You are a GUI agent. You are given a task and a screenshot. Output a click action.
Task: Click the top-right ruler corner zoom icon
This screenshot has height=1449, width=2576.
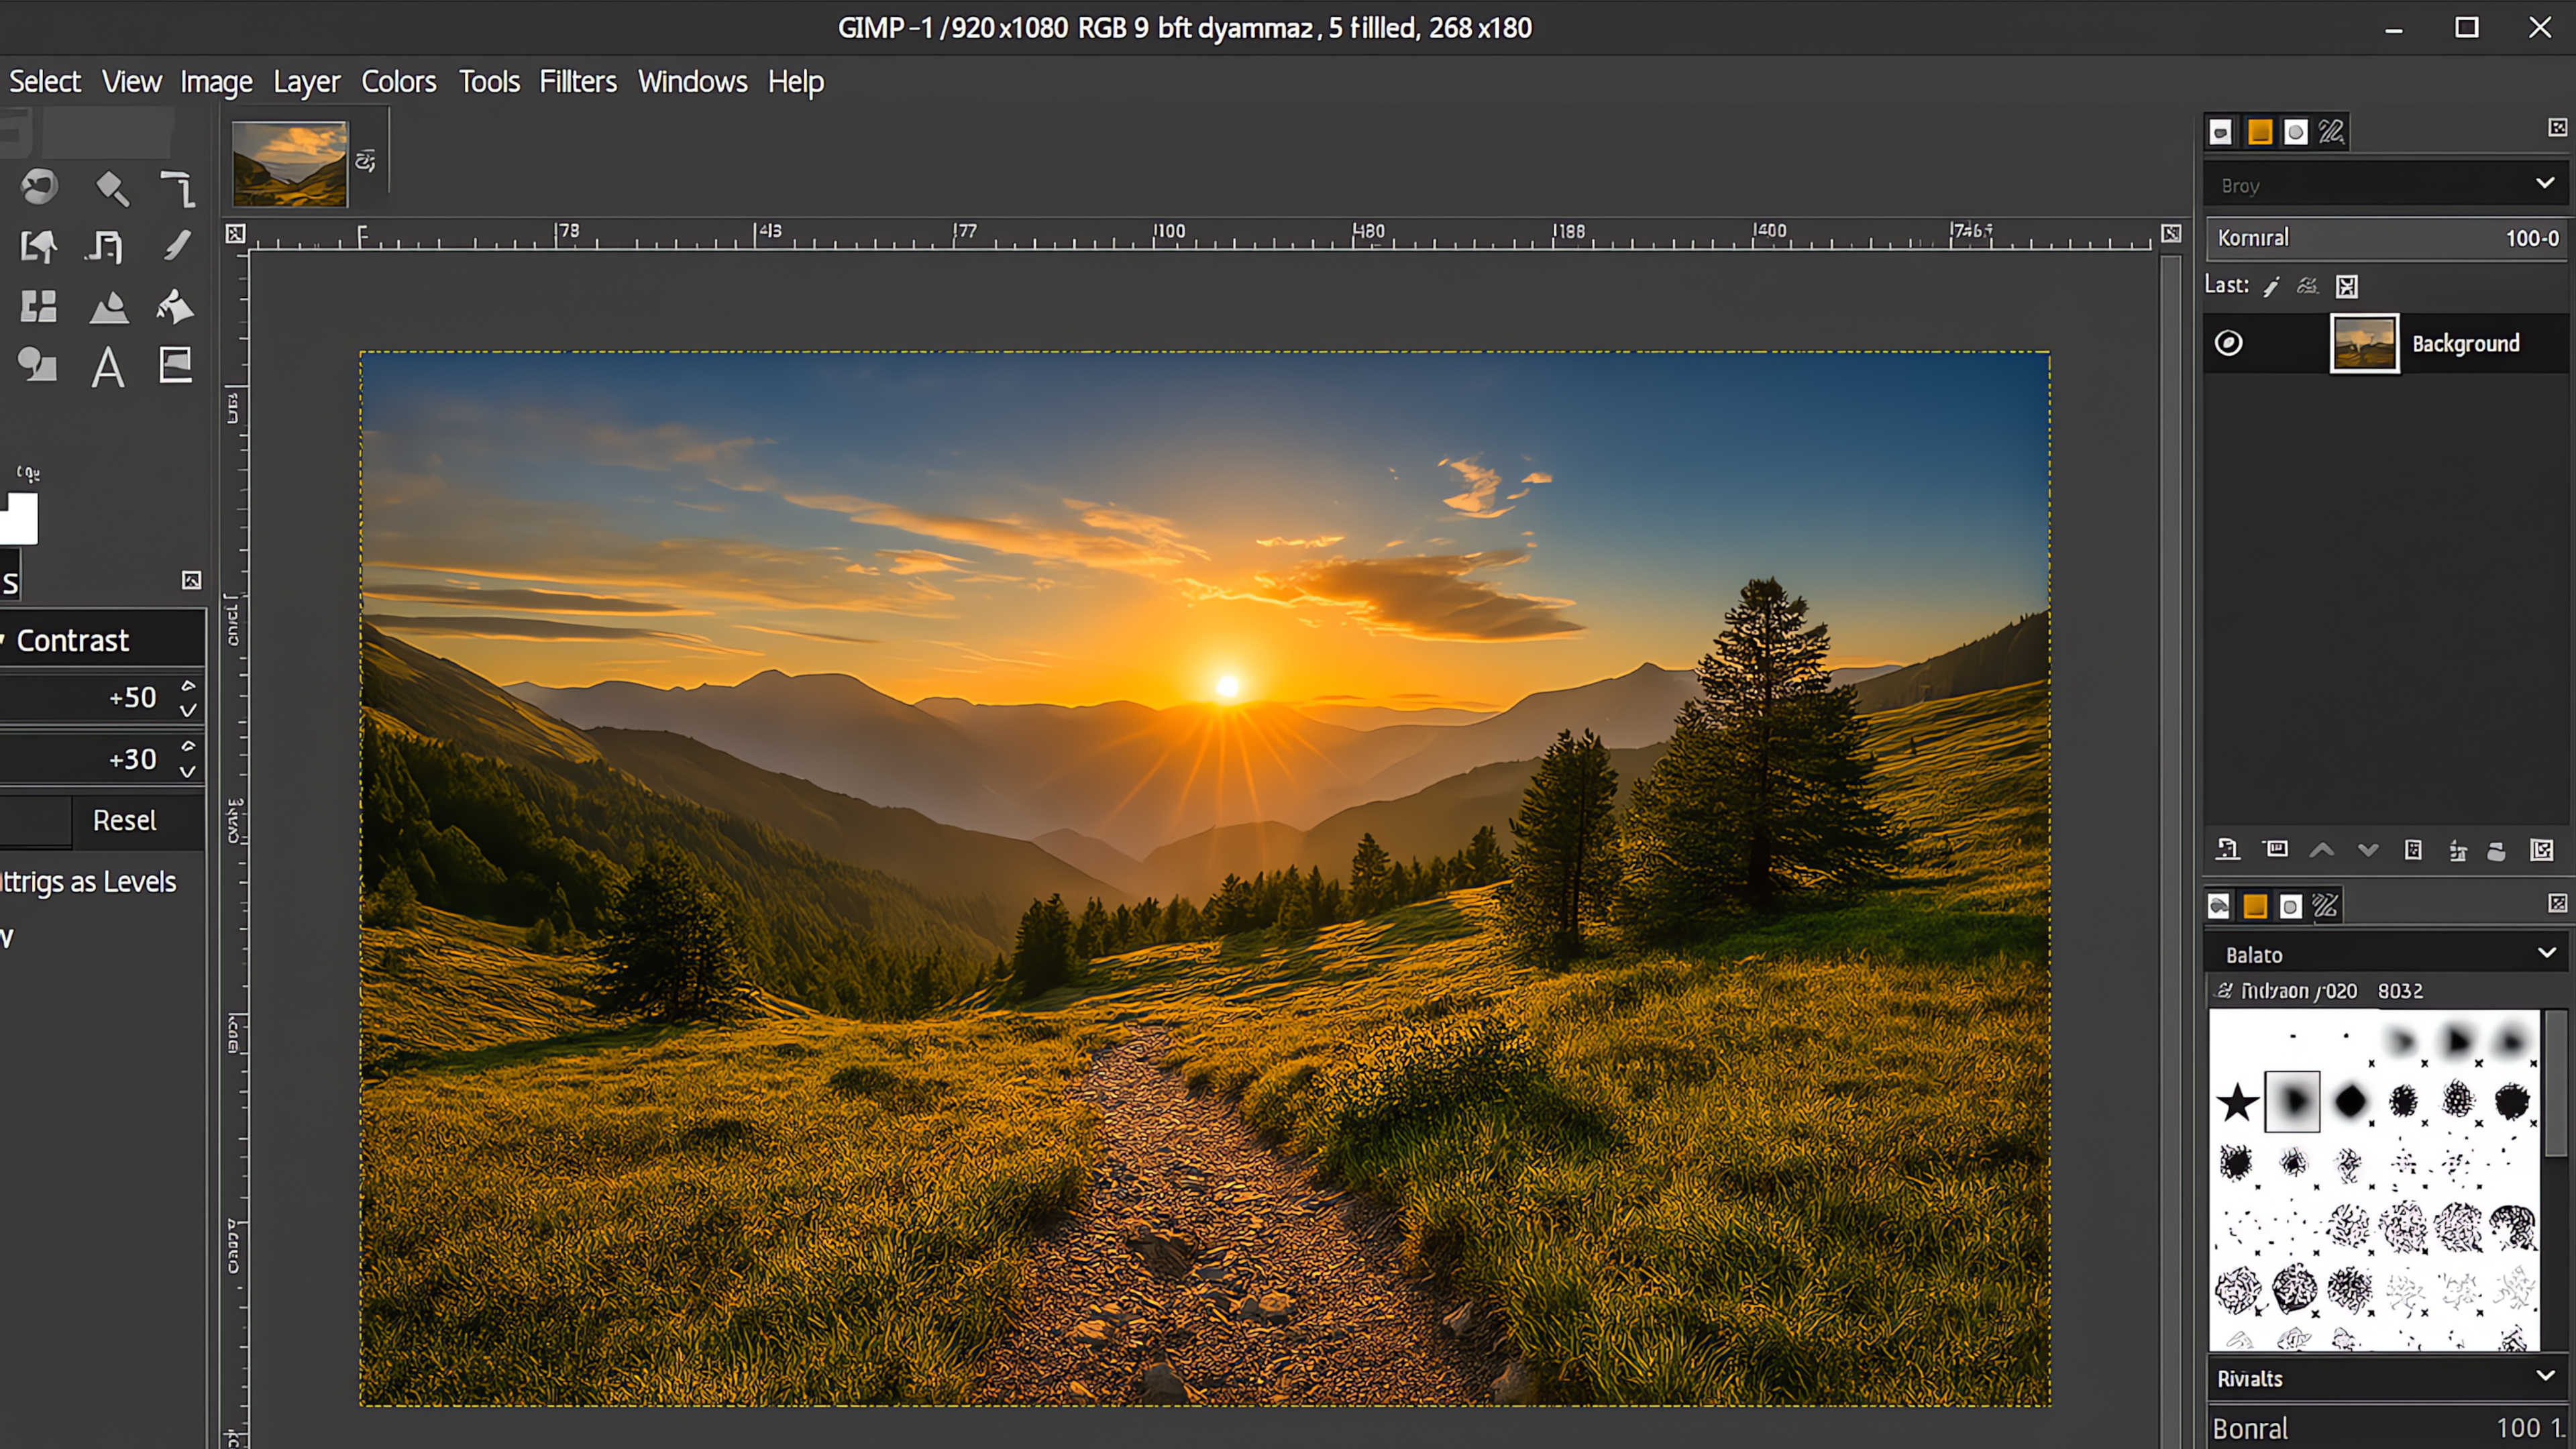(2171, 233)
